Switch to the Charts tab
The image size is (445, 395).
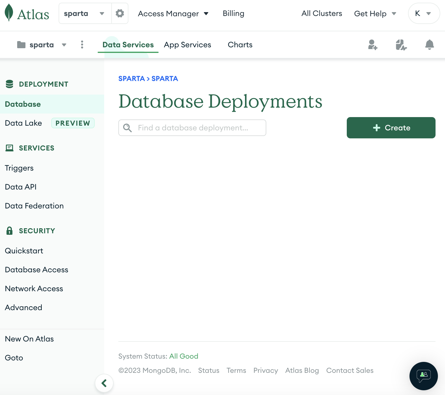(x=240, y=45)
